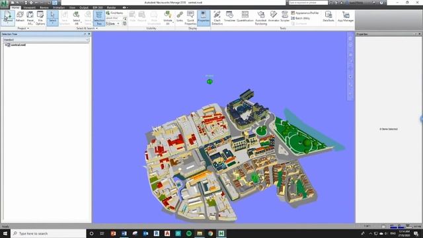
Task: Click the help search keyword box
Action: pos(308,3)
